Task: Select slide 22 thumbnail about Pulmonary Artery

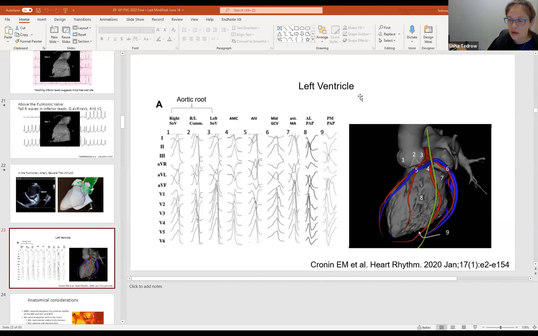Action: (62, 193)
